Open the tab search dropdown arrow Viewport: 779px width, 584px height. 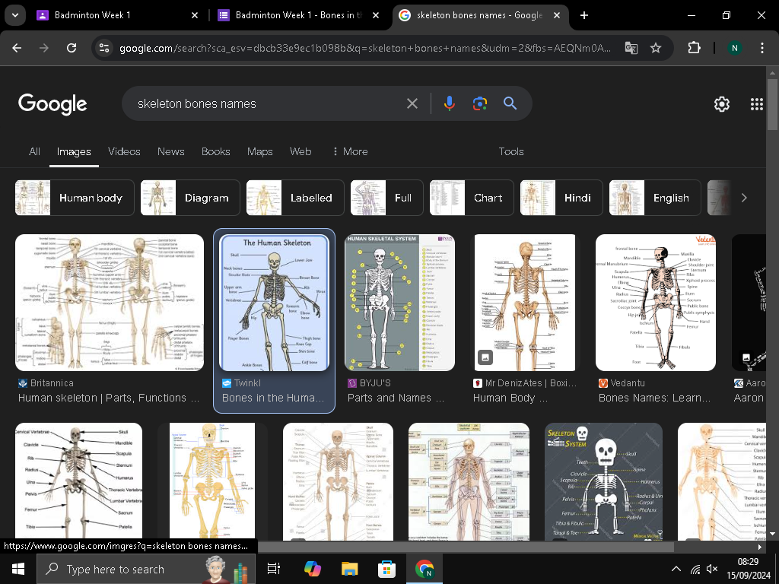pyautogui.click(x=15, y=15)
